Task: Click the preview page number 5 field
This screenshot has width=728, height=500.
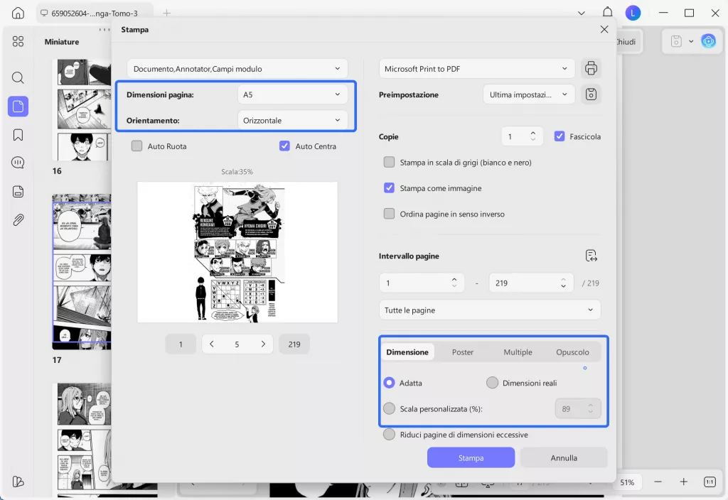Action: [237, 344]
